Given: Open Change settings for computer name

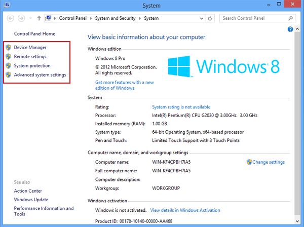Looking at the screenshot, I should click(269, 162).
